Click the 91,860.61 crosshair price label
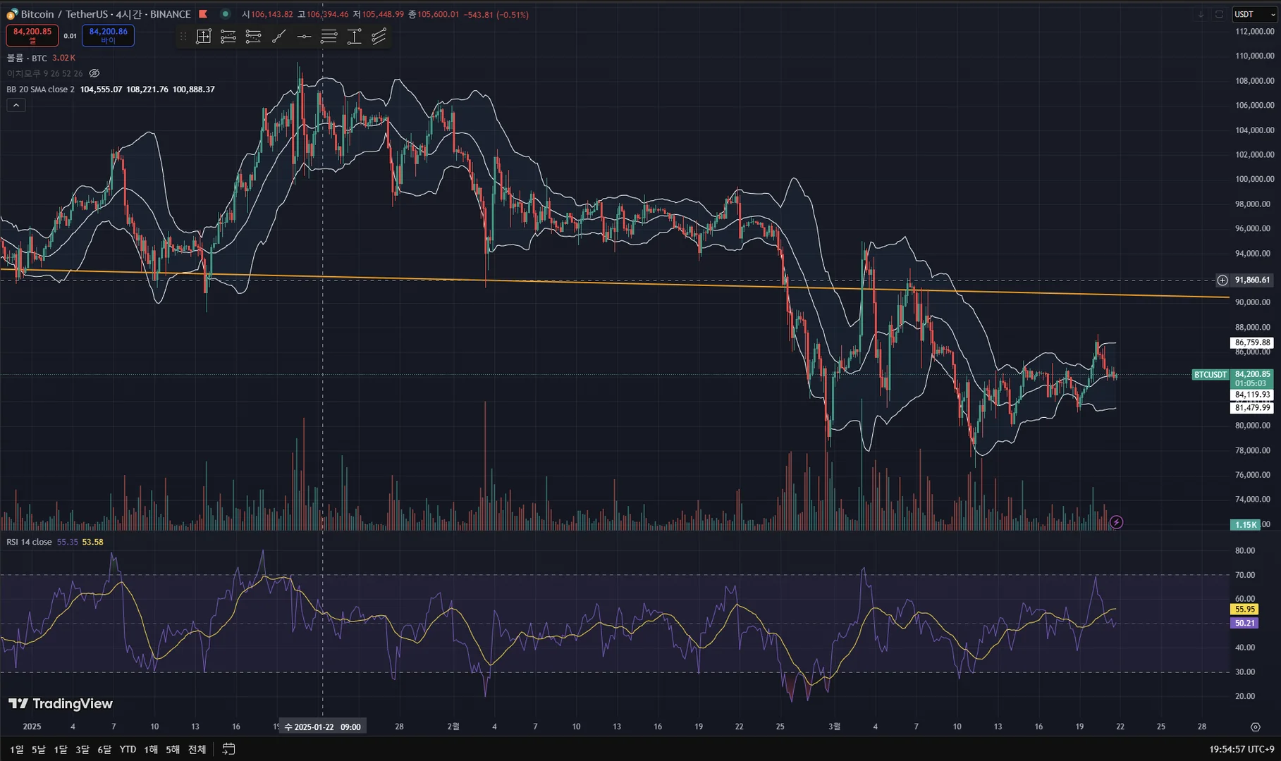The height and width of the screenshot is (761, 1281). click(1252, 280)
